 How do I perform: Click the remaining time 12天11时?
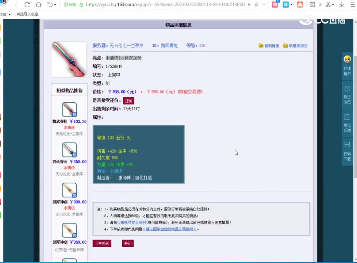pos(131,109)
